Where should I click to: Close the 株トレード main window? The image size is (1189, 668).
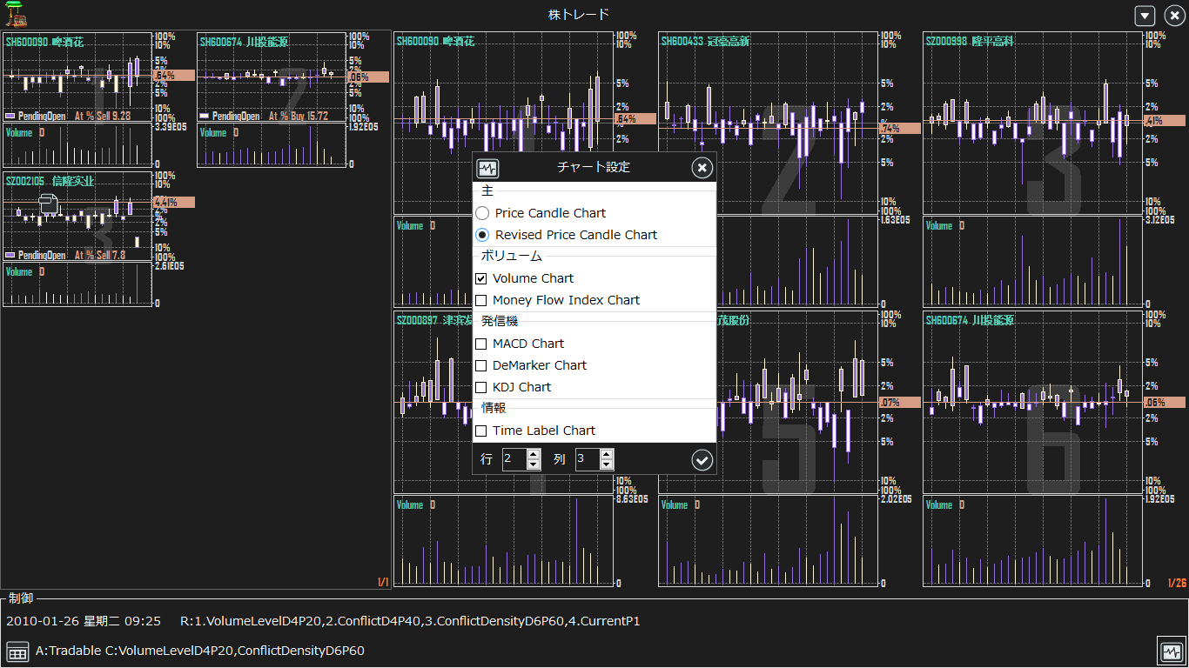click(x=1173, y=16)
